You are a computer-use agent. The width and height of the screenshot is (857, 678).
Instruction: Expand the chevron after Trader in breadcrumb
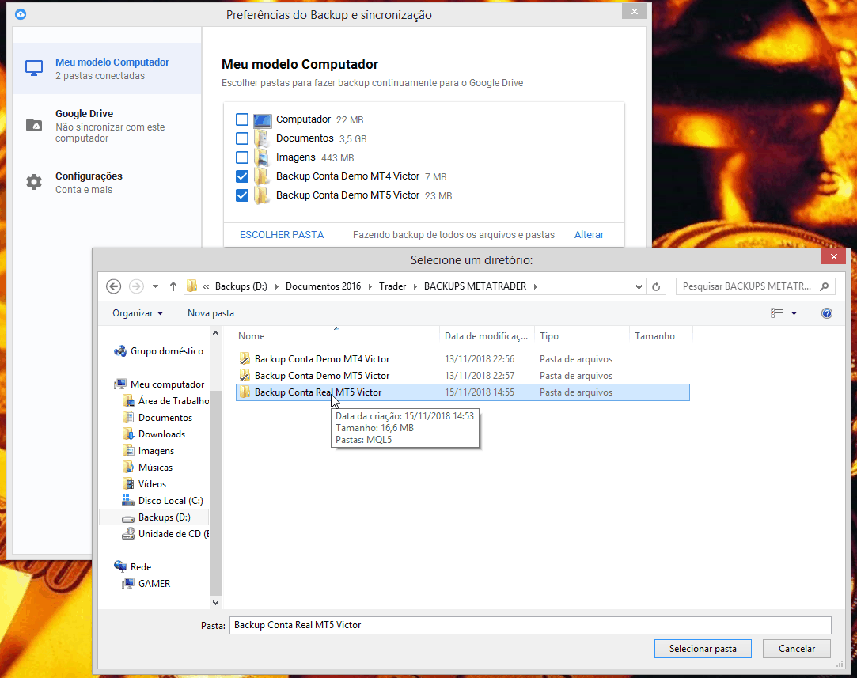click(415, 286)
